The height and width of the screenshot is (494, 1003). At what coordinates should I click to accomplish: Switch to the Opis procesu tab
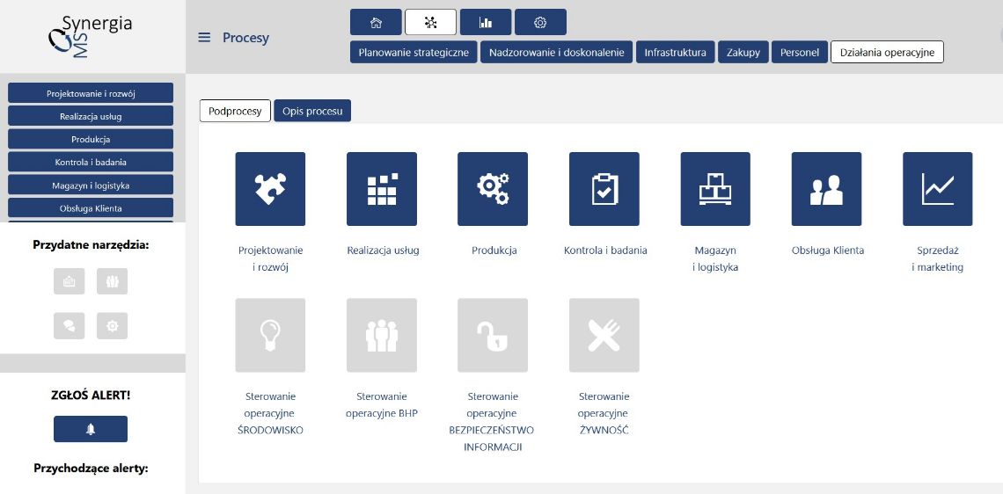click(312, 111)
